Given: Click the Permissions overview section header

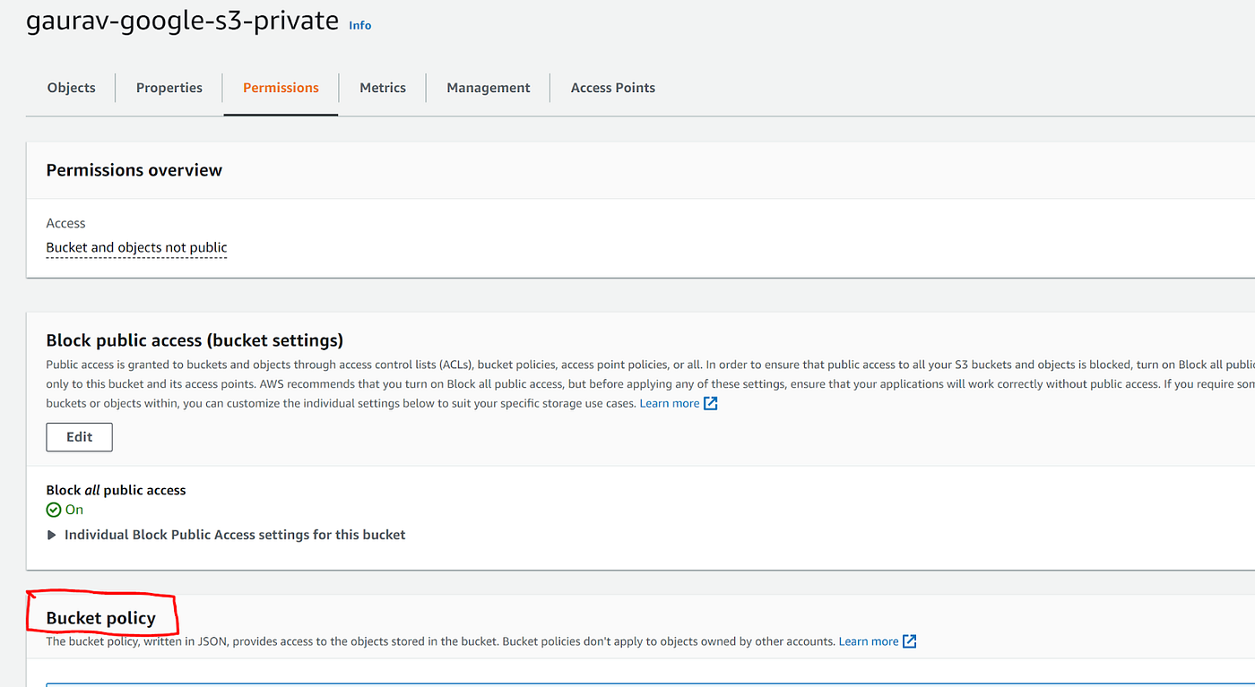Looking at the screenshot, I should click(x=134, y=169).
